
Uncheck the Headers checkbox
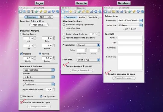pyautogui.click(x=21, y=54)
